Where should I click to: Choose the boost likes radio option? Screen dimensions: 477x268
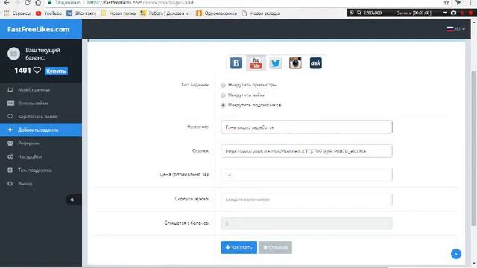coord(224,95)
